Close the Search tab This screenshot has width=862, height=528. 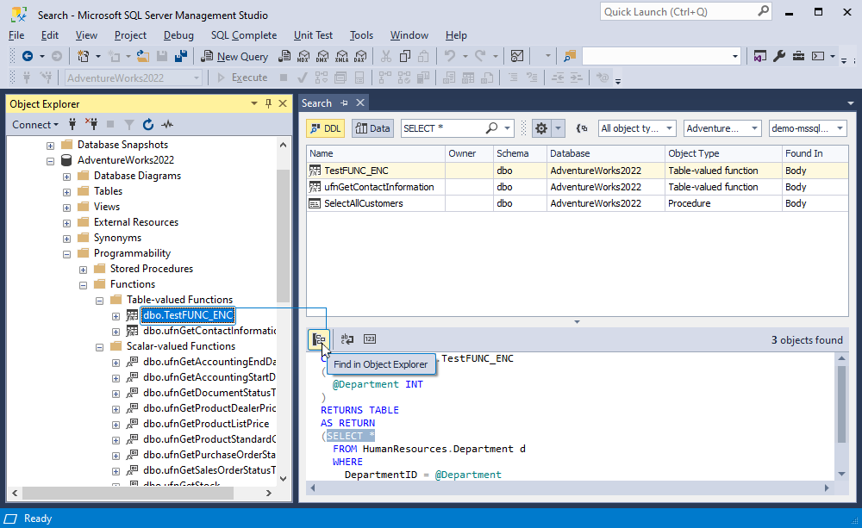pos(360,102)
